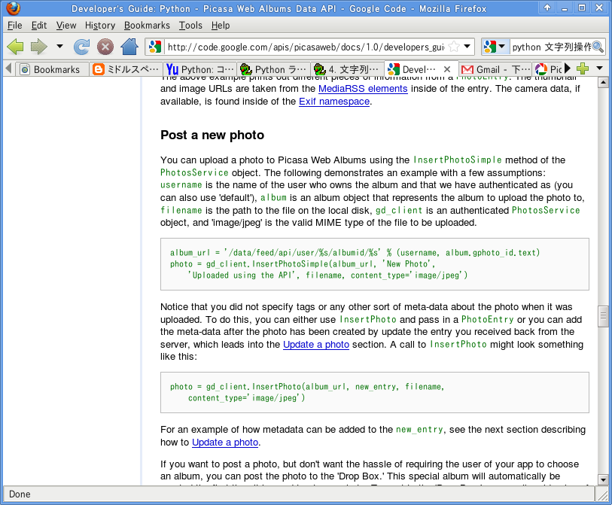Click into the search box text field
The height and width of the screenshot is (505, 612).
coord(551,47)
